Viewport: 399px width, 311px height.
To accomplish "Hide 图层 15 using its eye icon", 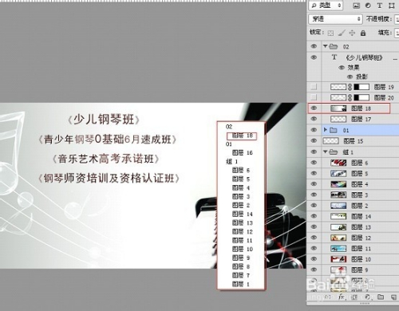I will [314, 141].
